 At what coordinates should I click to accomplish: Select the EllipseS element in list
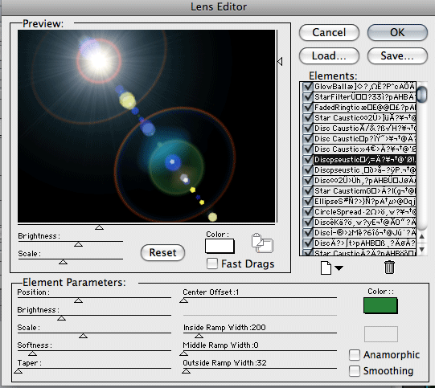(x=364, y=201)
